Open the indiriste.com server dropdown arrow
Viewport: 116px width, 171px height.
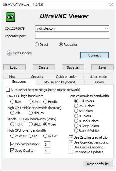click(107, 29)
